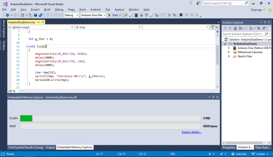Click the Home icon in Solution Explorer

pos(235,28)
